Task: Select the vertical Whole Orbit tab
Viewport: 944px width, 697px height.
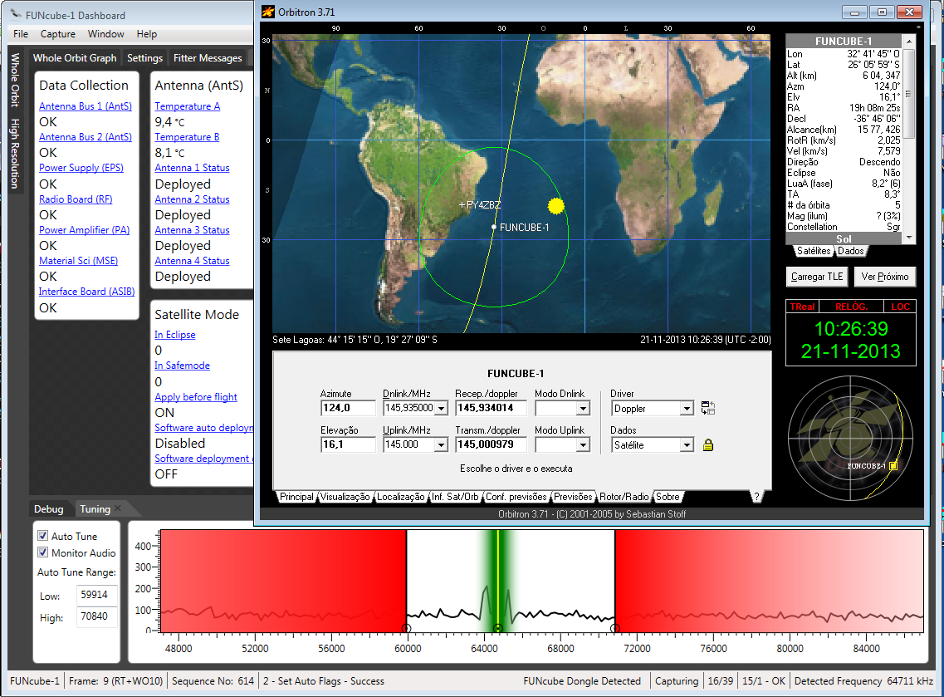Action: tap(15, 80)
